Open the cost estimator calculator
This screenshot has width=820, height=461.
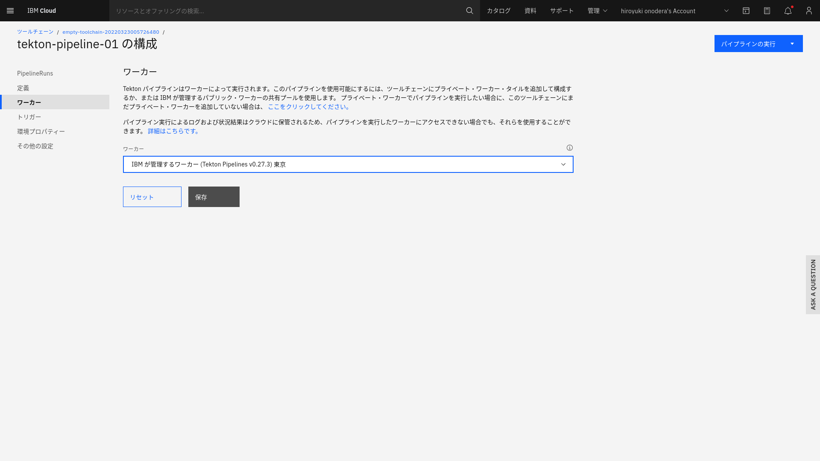coord(767,11)
